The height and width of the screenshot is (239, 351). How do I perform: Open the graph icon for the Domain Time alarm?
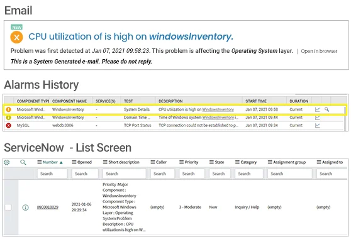(x=318, y=118)
